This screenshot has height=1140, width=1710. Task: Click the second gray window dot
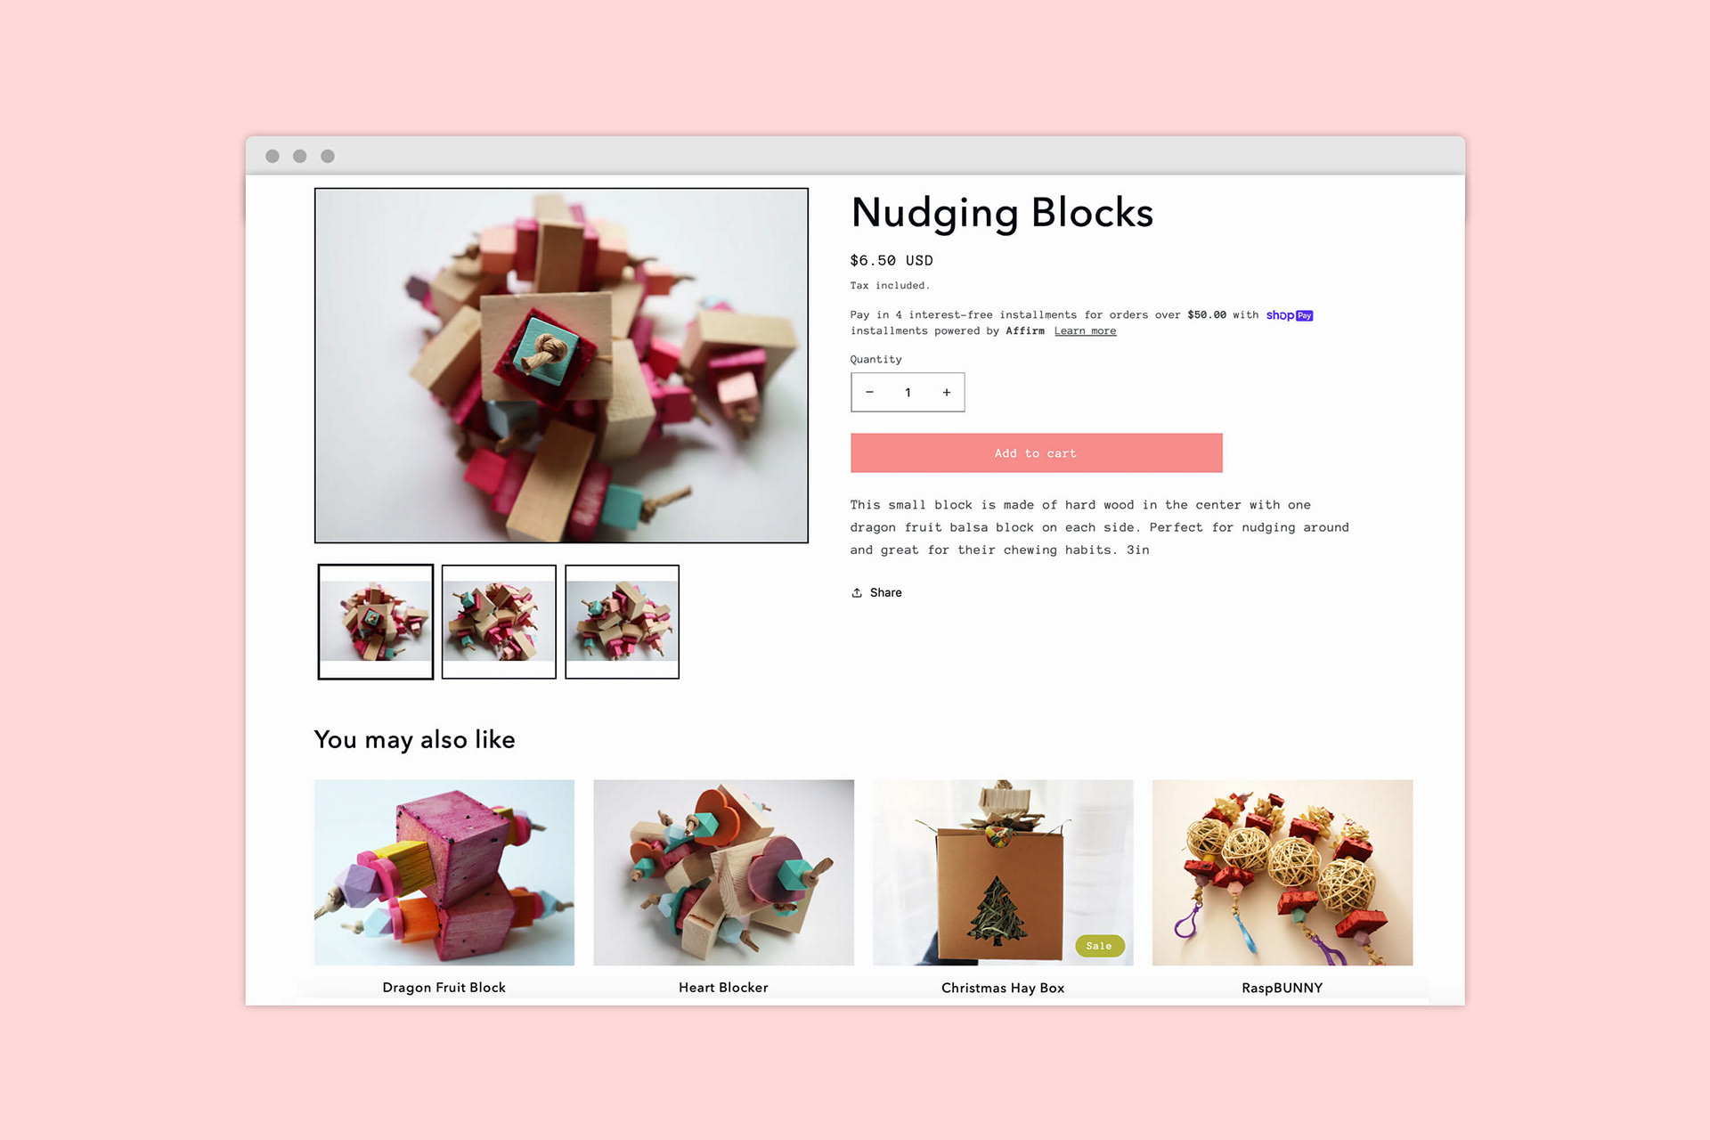pyautogui.click(x=300, y=156)
